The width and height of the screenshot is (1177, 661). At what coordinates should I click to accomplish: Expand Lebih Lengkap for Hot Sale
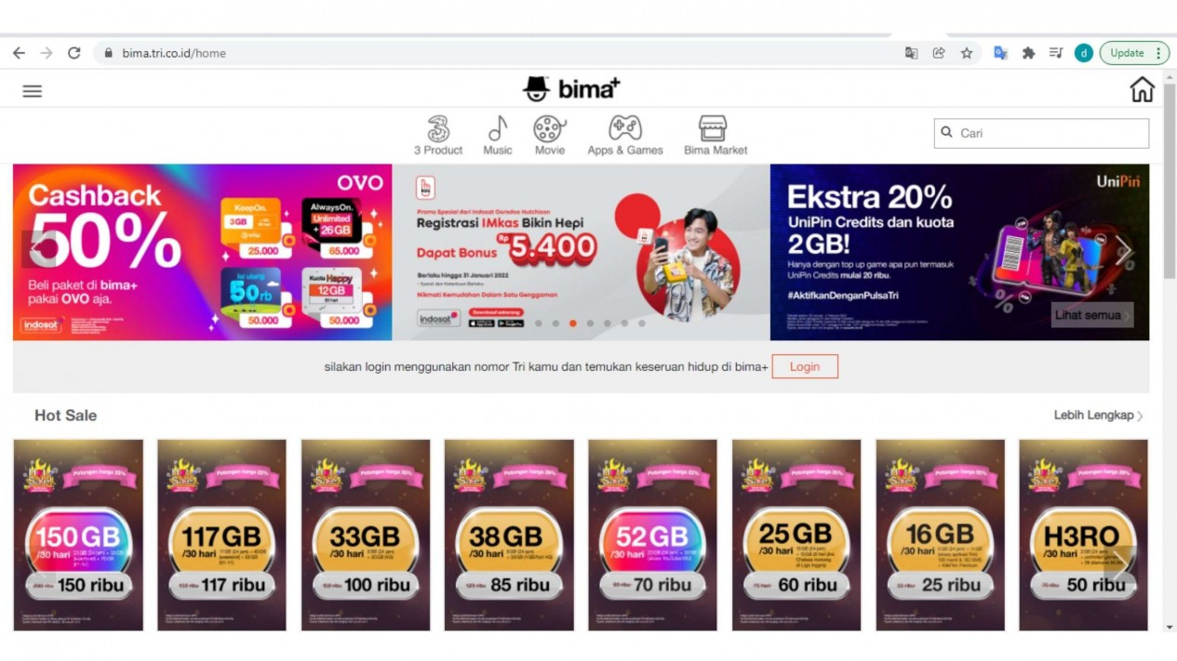point(1099,416)
